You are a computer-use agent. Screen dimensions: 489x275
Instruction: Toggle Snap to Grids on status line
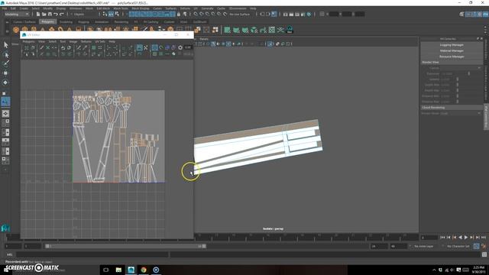coord(196,14)
